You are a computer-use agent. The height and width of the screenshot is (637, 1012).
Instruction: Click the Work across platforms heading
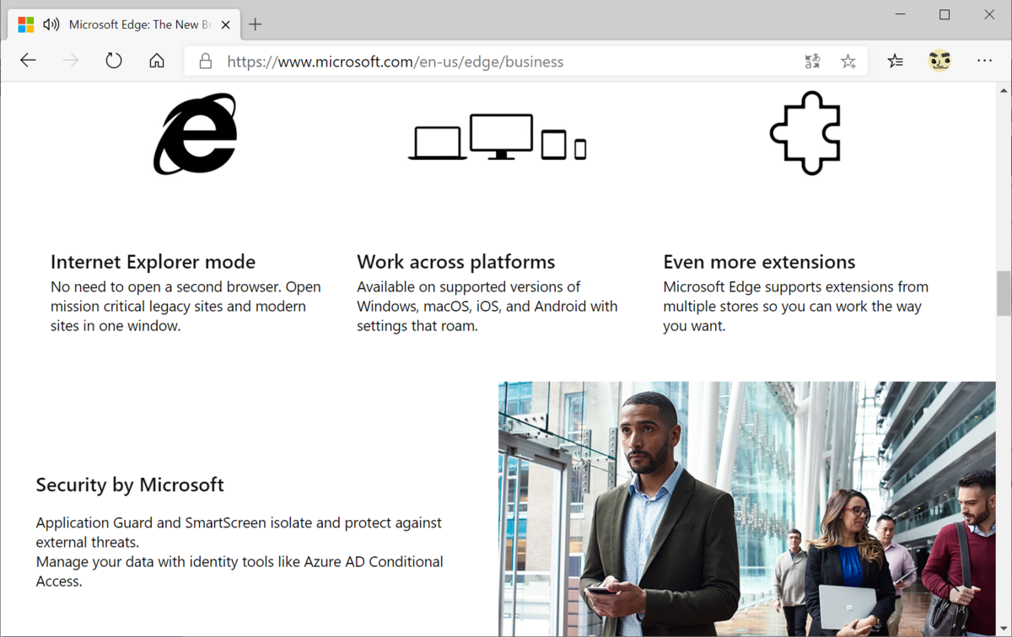pyautogui.click(x=456, y=261)
